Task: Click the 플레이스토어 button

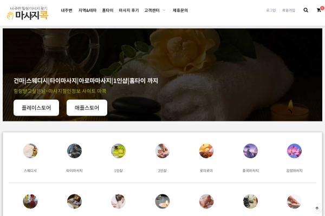Action: [36, 107]
